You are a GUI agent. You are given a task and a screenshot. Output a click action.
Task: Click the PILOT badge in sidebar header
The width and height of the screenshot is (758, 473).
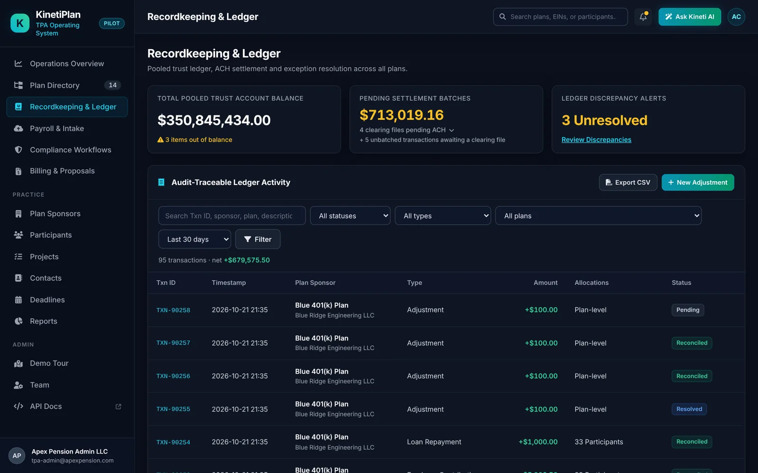coord(112,23)
